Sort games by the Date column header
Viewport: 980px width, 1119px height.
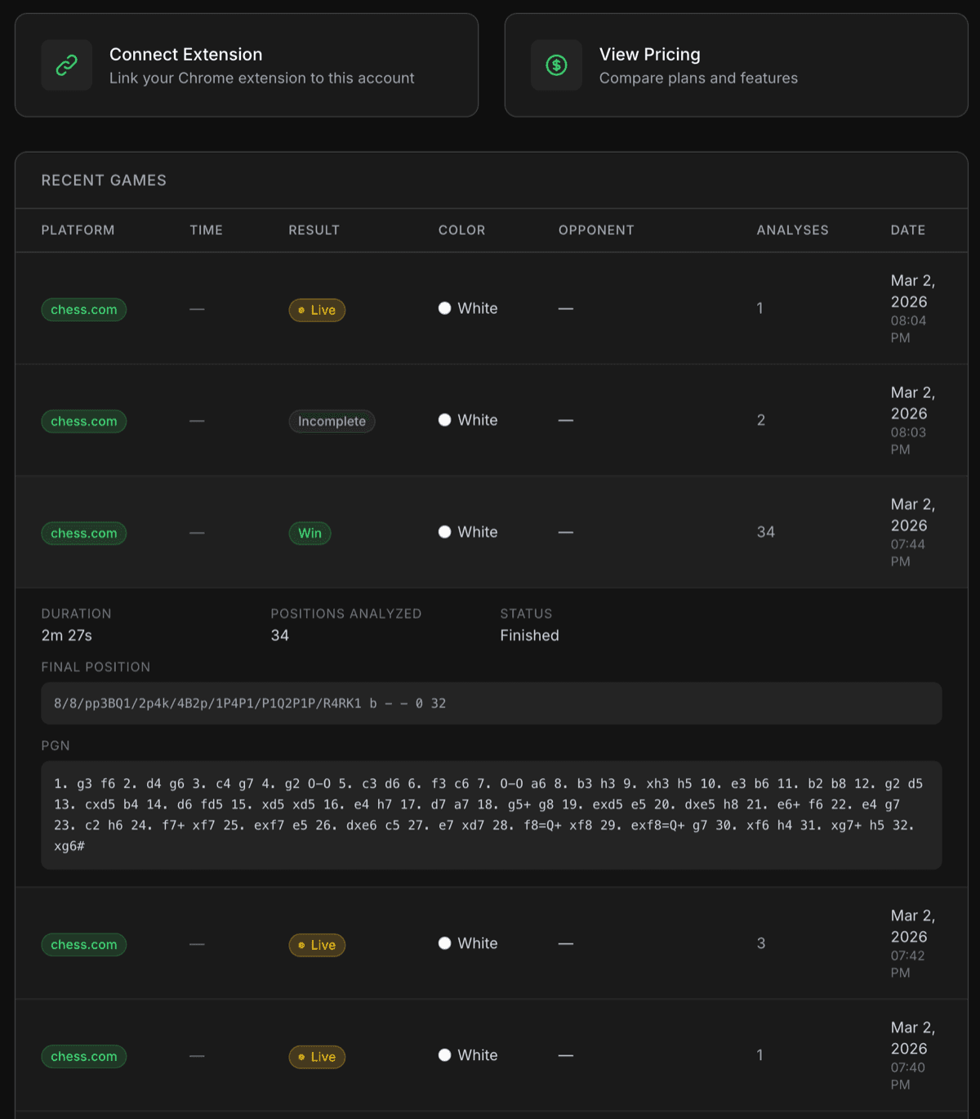pyautogui.click(x=907, y=230)
